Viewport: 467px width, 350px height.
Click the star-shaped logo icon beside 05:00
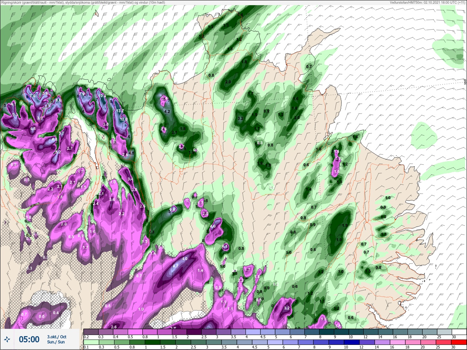(7, 340)
